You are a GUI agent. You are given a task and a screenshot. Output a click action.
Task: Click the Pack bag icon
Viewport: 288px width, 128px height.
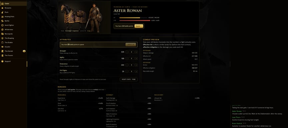[x=2, y=12]
